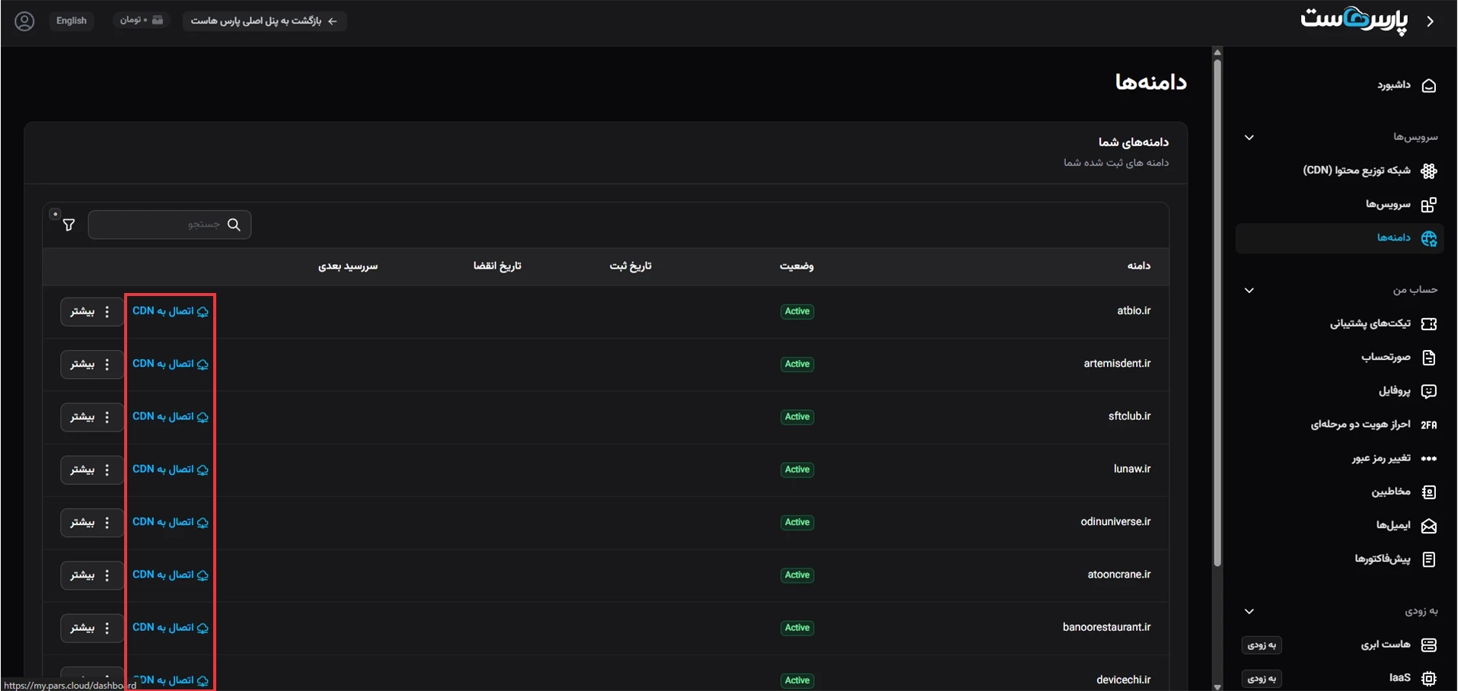The height and width of the screenshot is (691, 1458).
Task: Sort by تاریخ ثبت column header
Action: [630, 266]
